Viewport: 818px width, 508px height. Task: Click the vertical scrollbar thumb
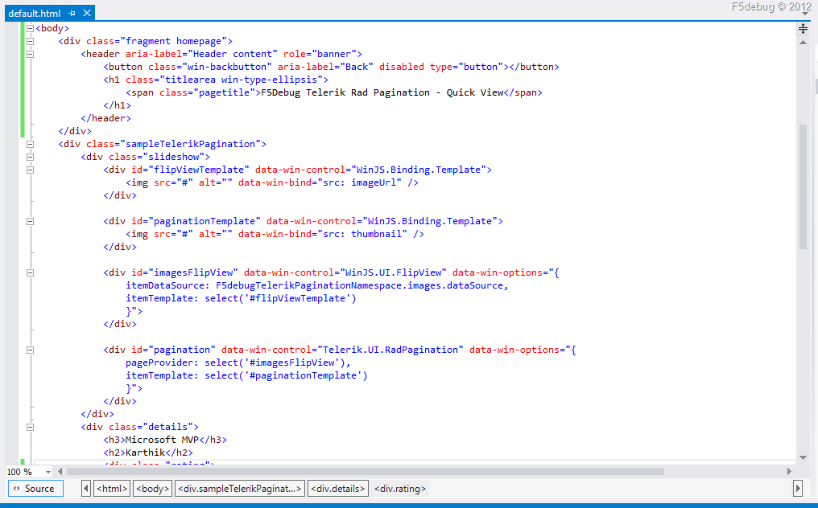[x=803, y=186]
